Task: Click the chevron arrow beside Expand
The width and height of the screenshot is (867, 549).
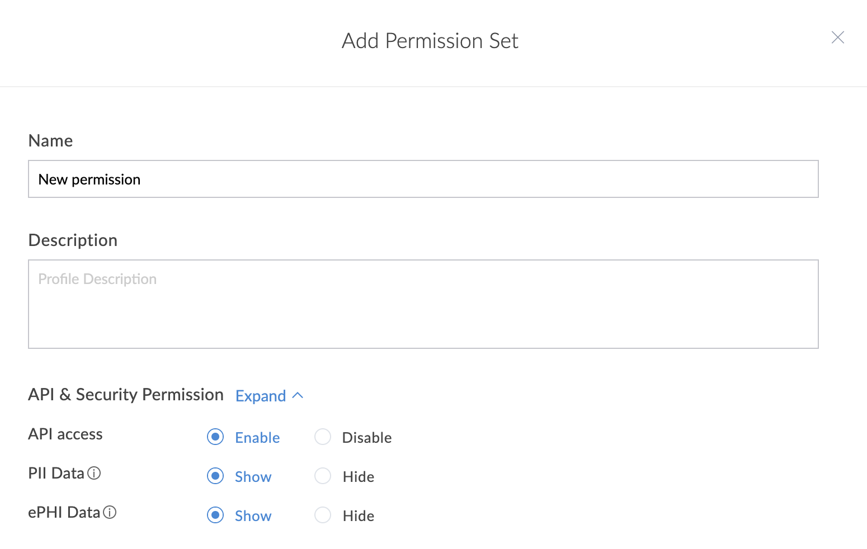Action: [x=298, y=395]
